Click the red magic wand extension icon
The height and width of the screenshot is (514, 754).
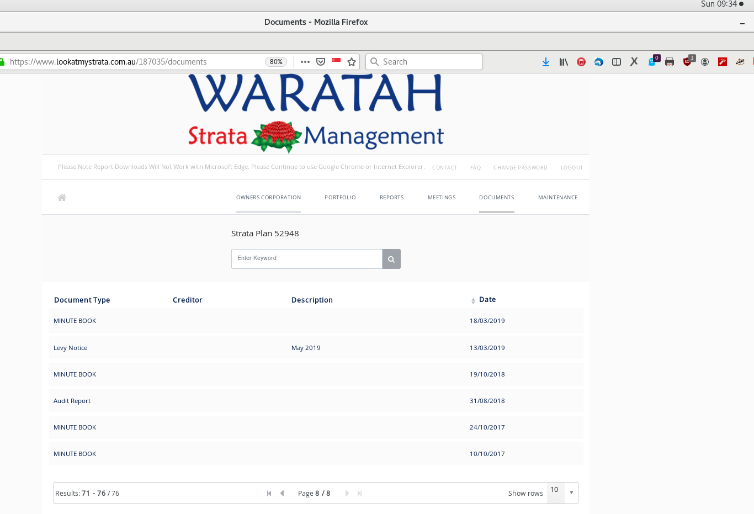[723, 62]
